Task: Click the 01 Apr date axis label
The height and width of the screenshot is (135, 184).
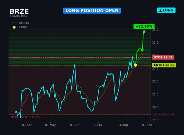Action: coord(27,125)
